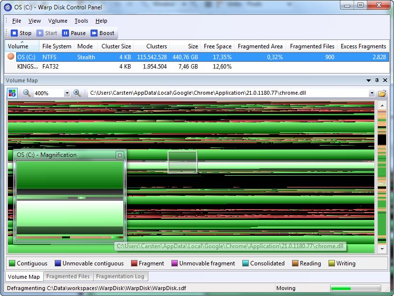The height and width of the screenshot is (296, 394).
Task: Click the green Contiguous legend swatch
Action: click(x=12, y=263)
